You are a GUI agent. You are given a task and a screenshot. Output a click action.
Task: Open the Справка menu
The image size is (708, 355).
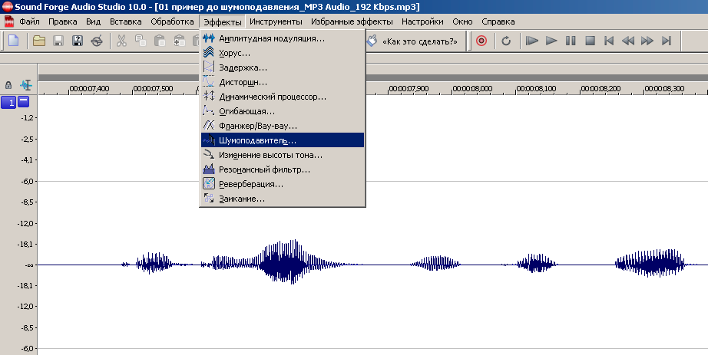tap(498, 21)
